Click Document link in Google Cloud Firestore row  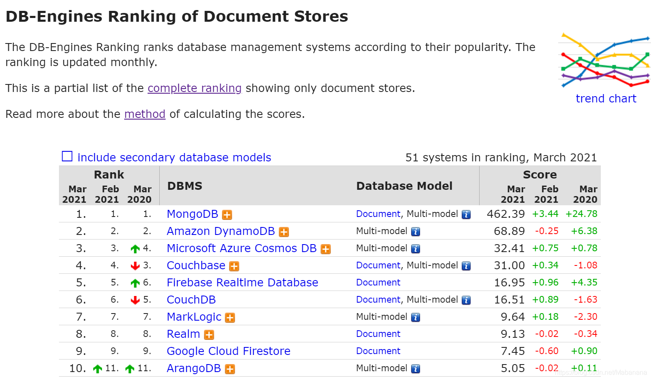point(378,351)
